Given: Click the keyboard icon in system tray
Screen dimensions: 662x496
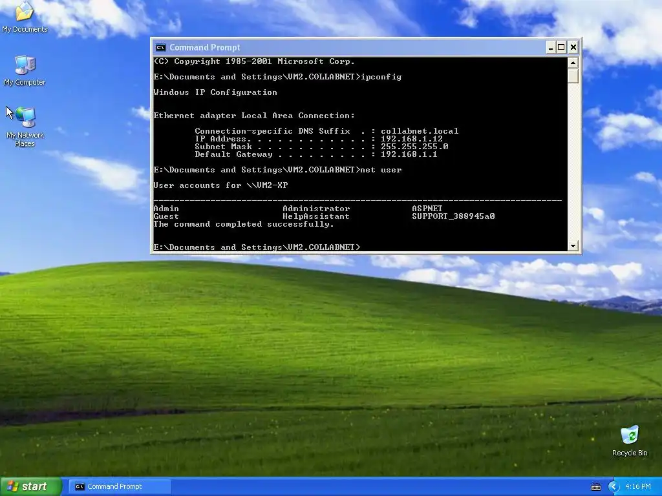Looking at the screenshot, I should tap(595, 487).
